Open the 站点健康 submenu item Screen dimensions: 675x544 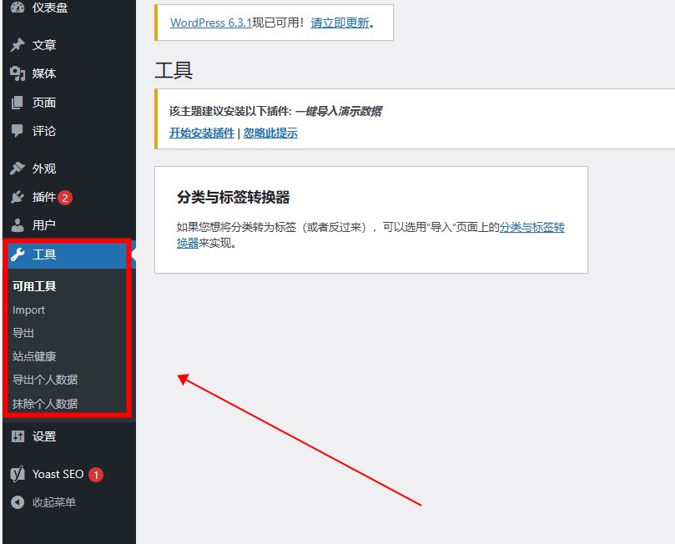(x=34, y=356)
